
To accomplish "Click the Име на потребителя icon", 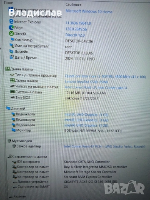I will pyautogui.click(x=12, y=45).
